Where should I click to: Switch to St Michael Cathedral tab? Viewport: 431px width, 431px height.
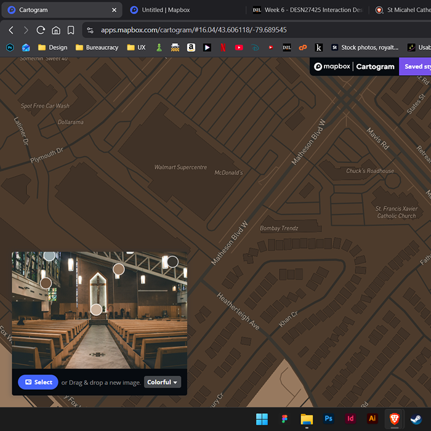pos(403,10)
